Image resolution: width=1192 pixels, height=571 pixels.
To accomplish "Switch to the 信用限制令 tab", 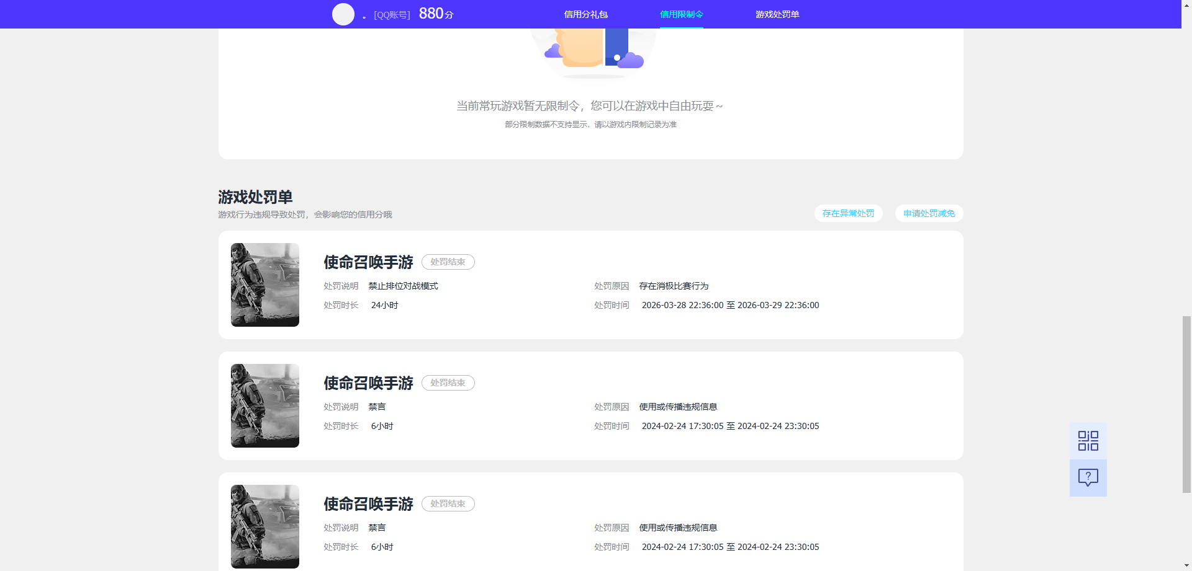I will pos(681,14).
